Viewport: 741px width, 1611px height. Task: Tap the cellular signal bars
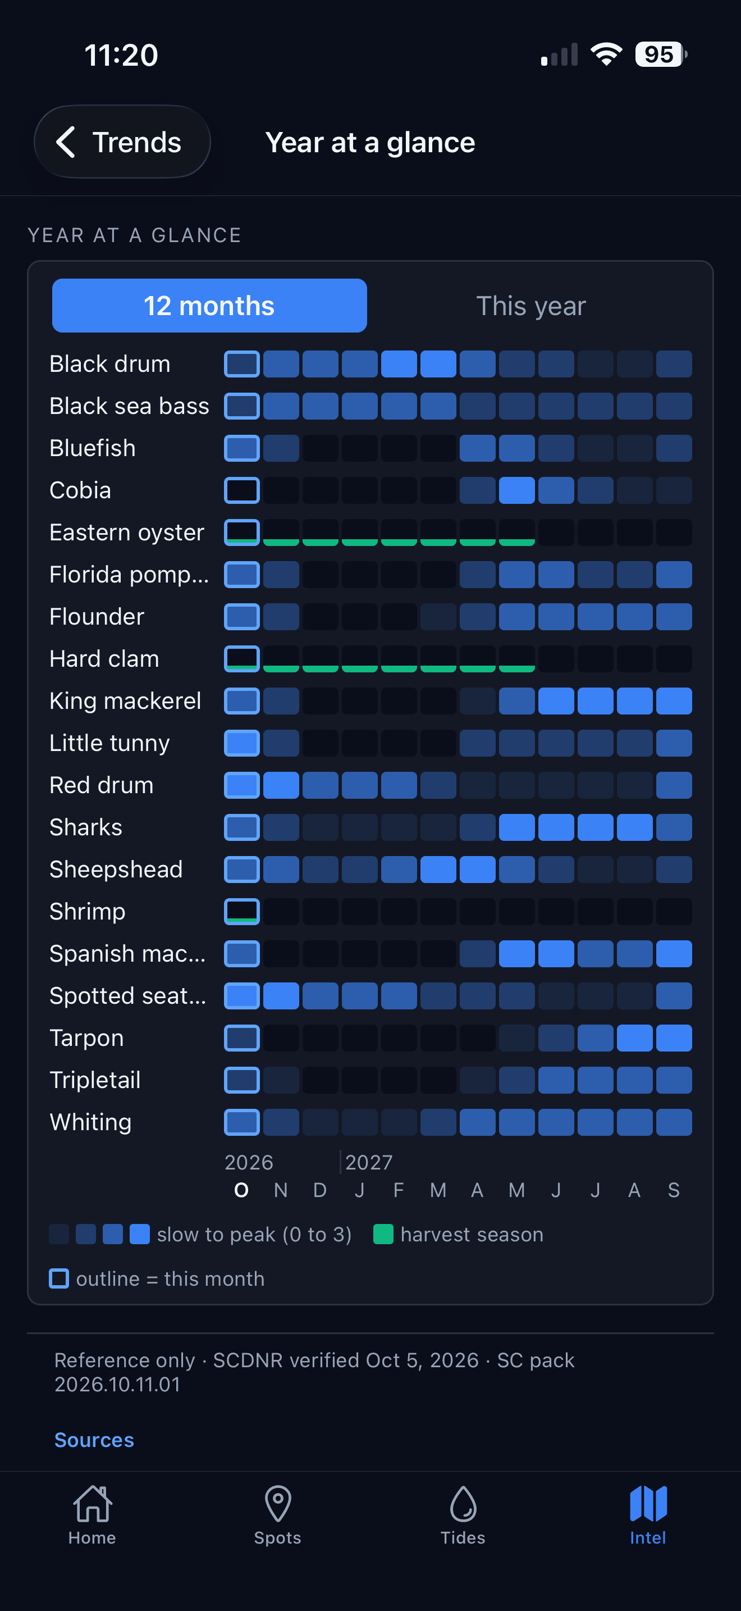tap(559, 54)
